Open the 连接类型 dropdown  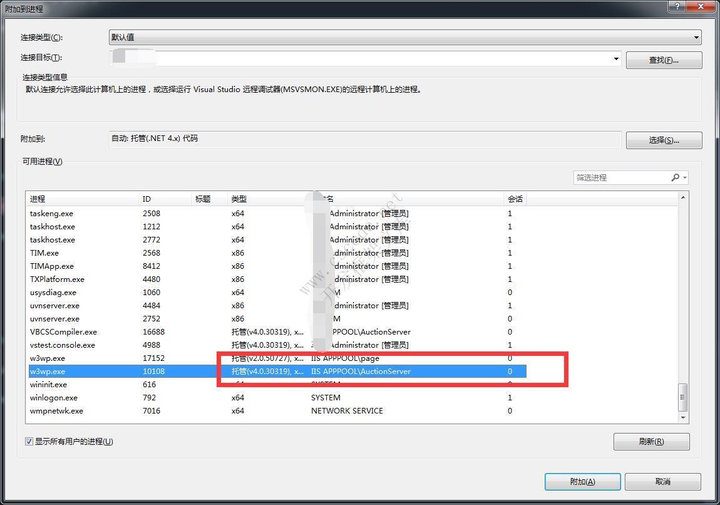696,38
